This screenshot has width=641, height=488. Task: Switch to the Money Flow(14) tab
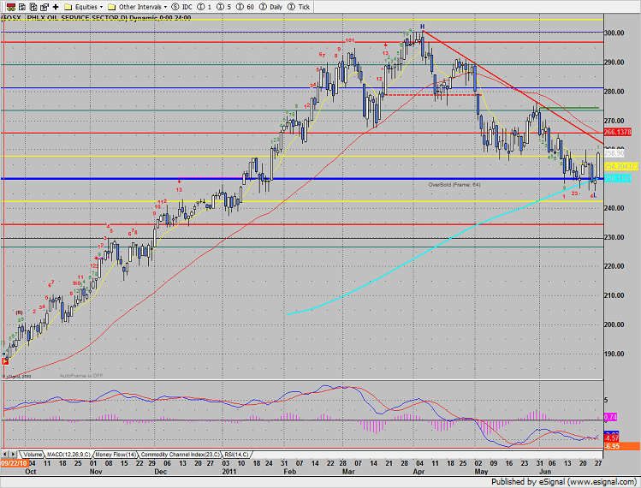116,455
